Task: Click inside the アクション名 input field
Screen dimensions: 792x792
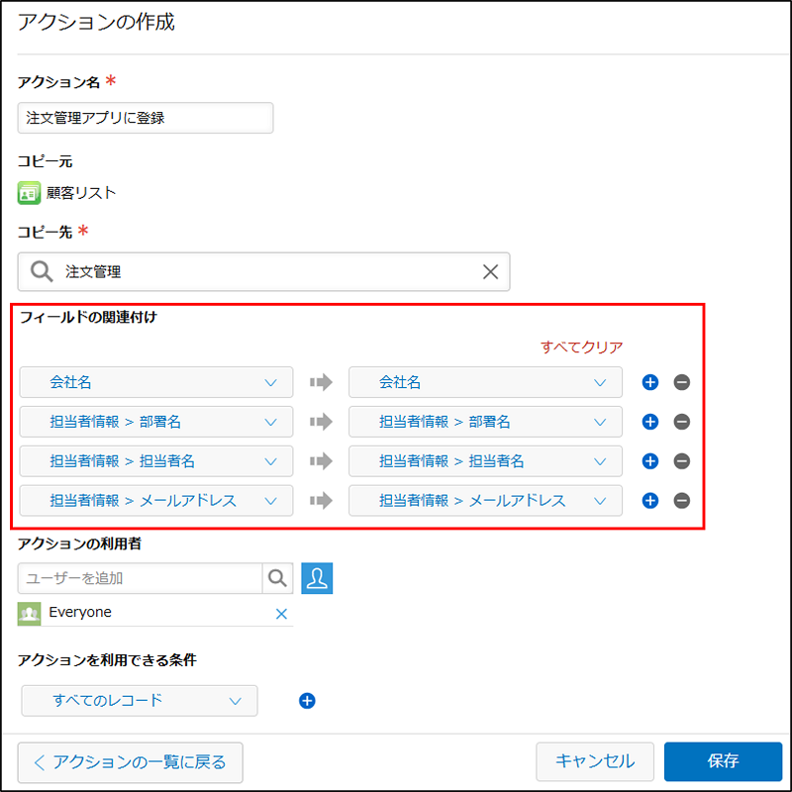Action: (x=144, y=117)
